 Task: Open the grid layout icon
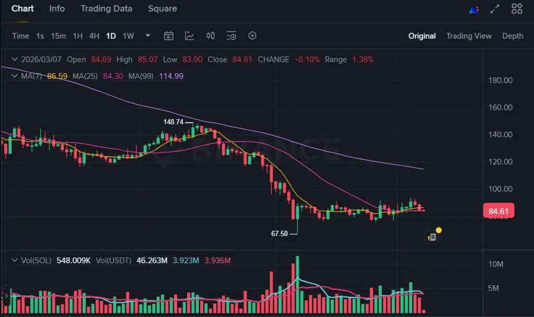(x=517, y=9)
